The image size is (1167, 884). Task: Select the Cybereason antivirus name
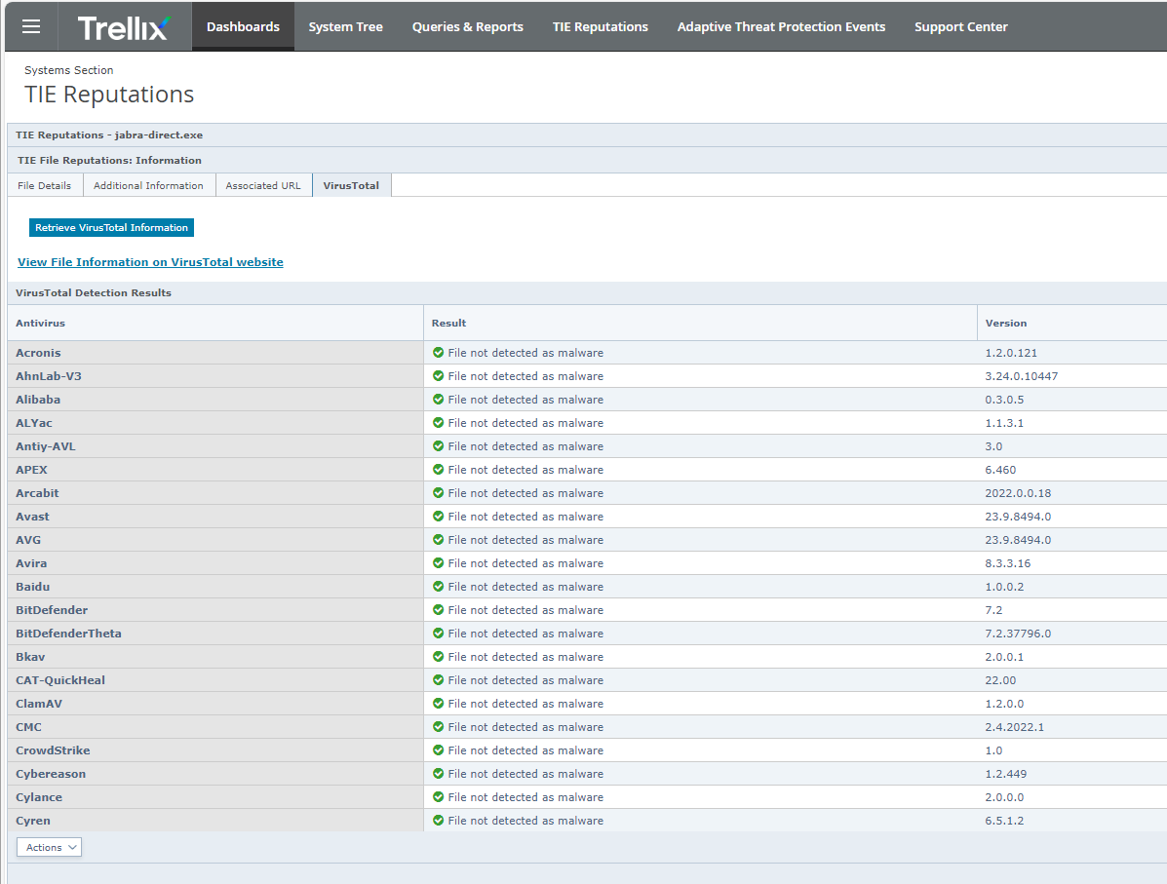51,774
